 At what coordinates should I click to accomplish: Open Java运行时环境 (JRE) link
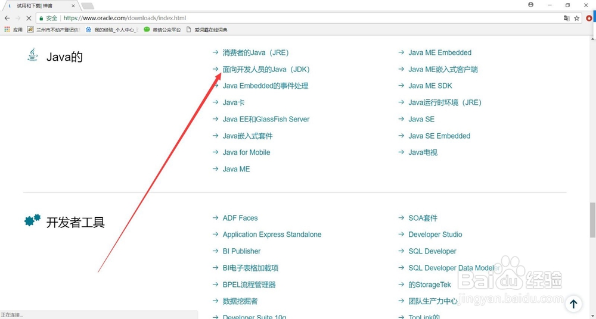click(445, 102)
